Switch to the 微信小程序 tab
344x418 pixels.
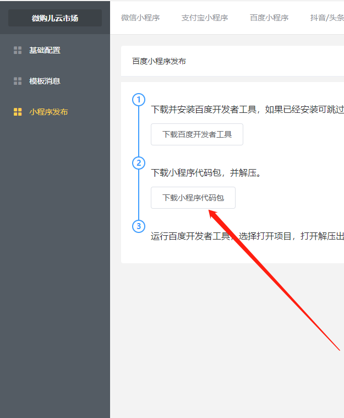[140, 18]
